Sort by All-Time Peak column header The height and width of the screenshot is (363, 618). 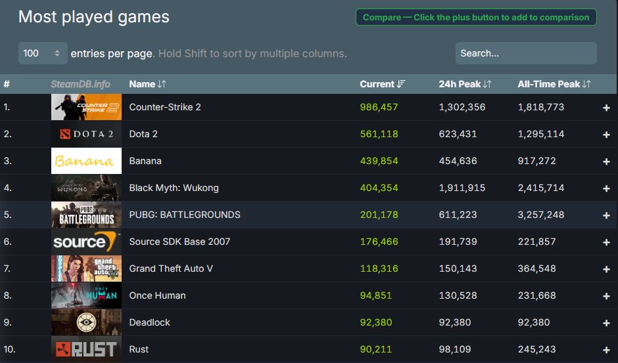tap(554, 84)
